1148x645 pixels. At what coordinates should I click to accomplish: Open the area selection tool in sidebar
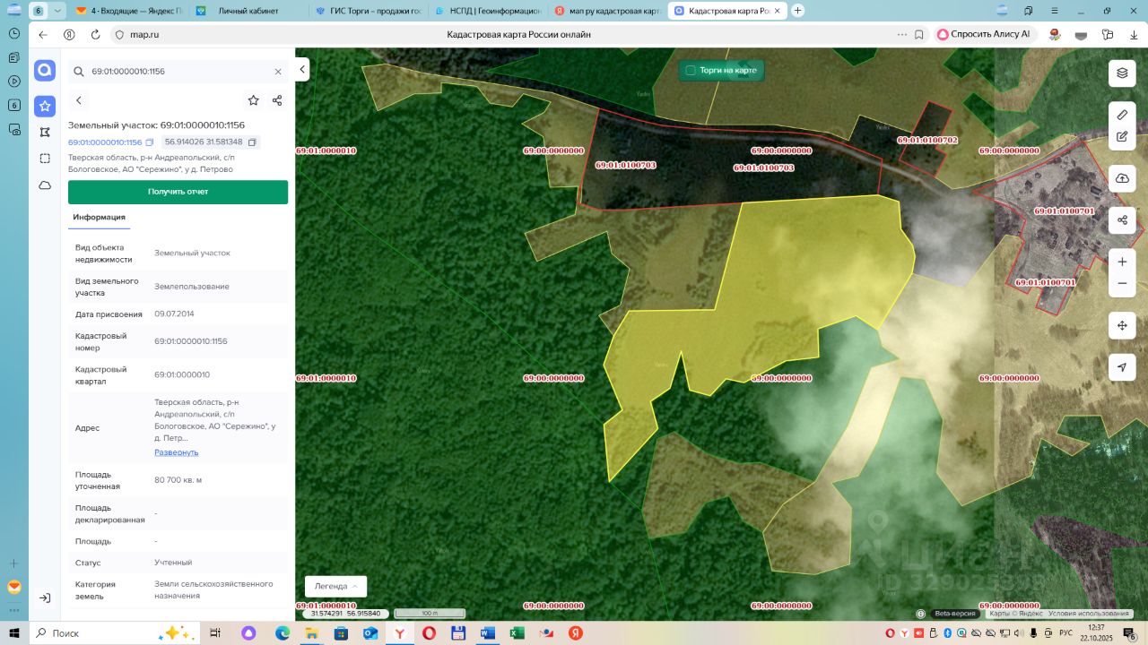click(x=45, y=159)
